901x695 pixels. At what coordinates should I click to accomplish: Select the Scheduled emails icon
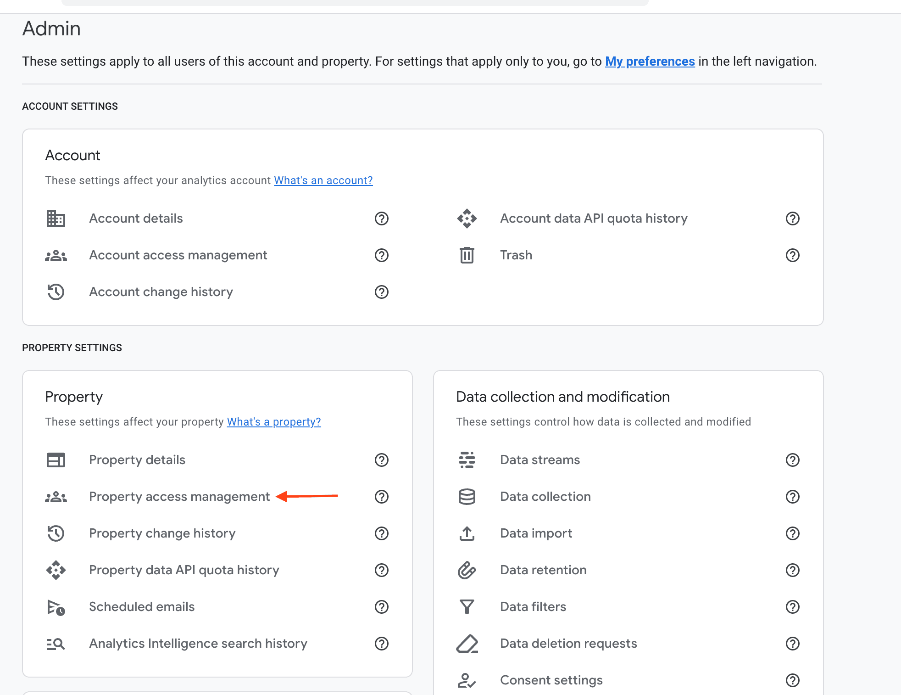tap(56, 606)
